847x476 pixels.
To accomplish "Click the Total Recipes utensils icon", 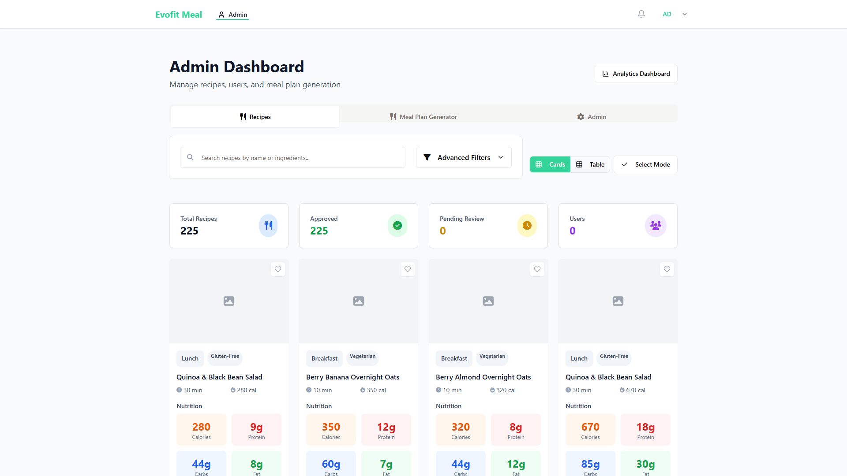I will (x=268, y=226).
